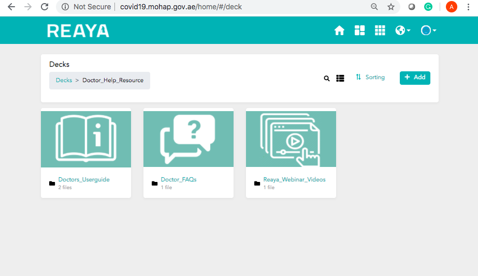This screenshot has height=276, width=478.
Task: Open the Doctors_Userguide folder link
Action: point(83,180)
